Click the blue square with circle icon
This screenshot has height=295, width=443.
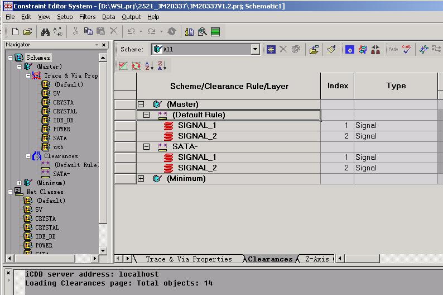click(350, 50)
